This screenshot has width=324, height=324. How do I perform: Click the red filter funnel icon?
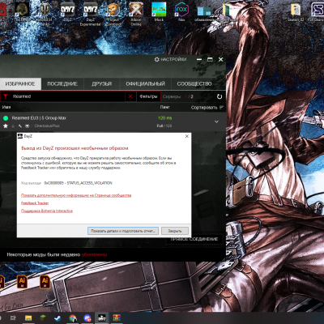point(6,96)
